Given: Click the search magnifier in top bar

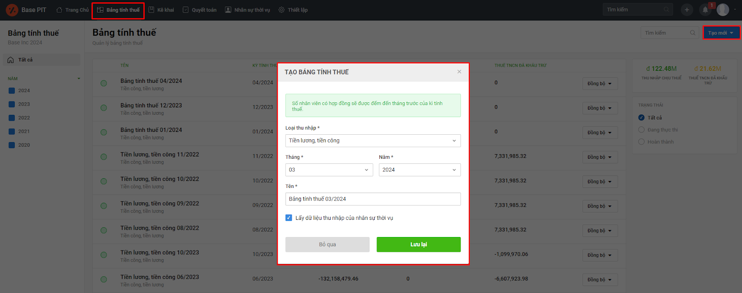Looking at the screenshot, I should [x=666, y=9].
